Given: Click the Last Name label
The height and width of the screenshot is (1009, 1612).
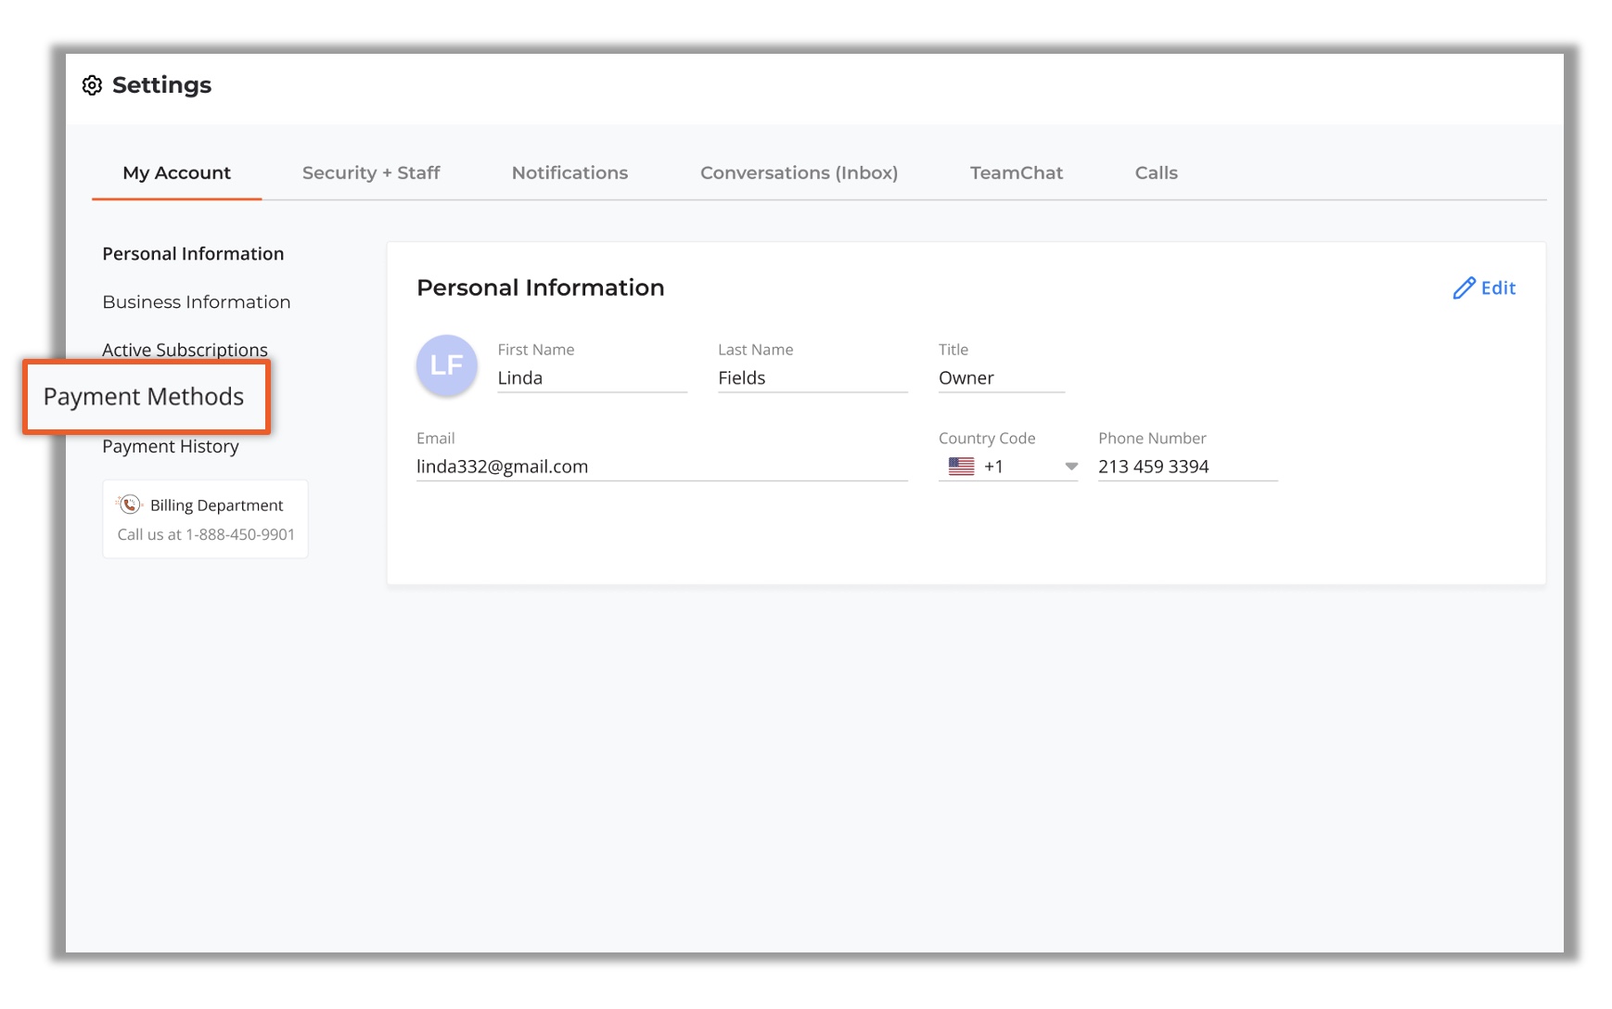Looking at the screenshot, I should (x=756, y=350).
